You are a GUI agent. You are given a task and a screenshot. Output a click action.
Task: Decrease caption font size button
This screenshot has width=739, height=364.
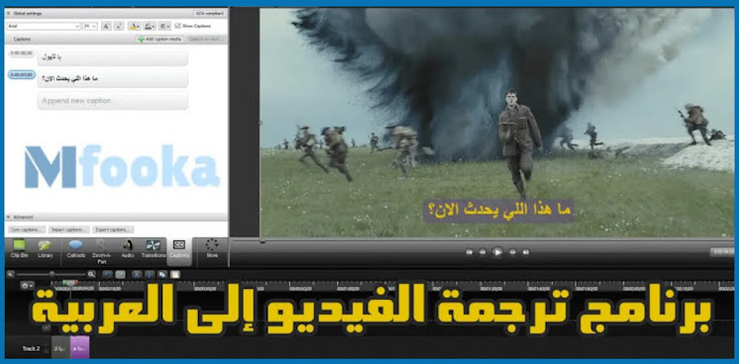coord(119,27)
